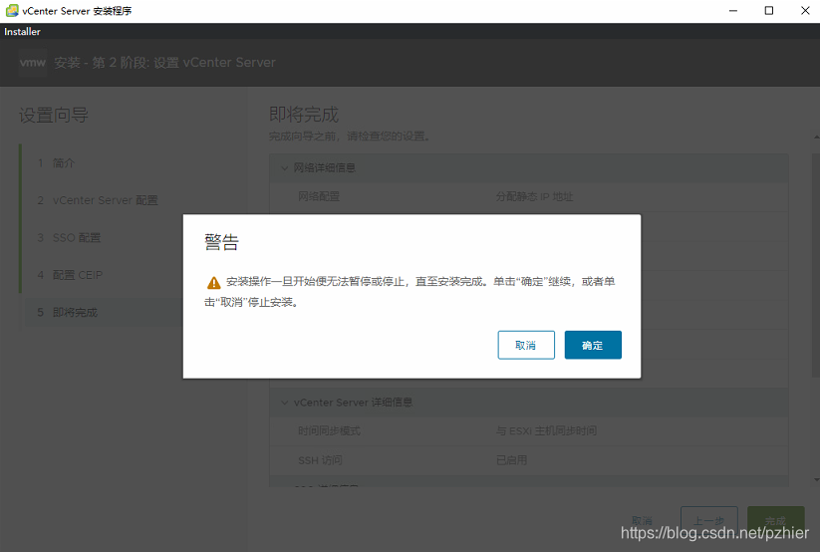Viewport: 820px width, 552px height.
Task: Click the orange warning triangle icon
Action: [214, 283]
